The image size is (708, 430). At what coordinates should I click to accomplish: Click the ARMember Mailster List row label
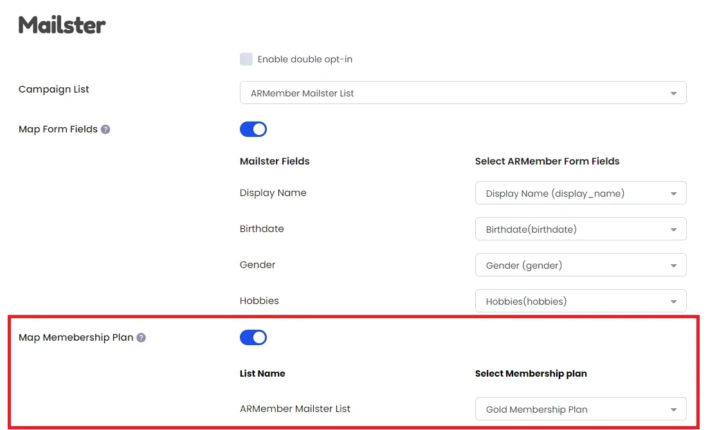pos(295,409)
